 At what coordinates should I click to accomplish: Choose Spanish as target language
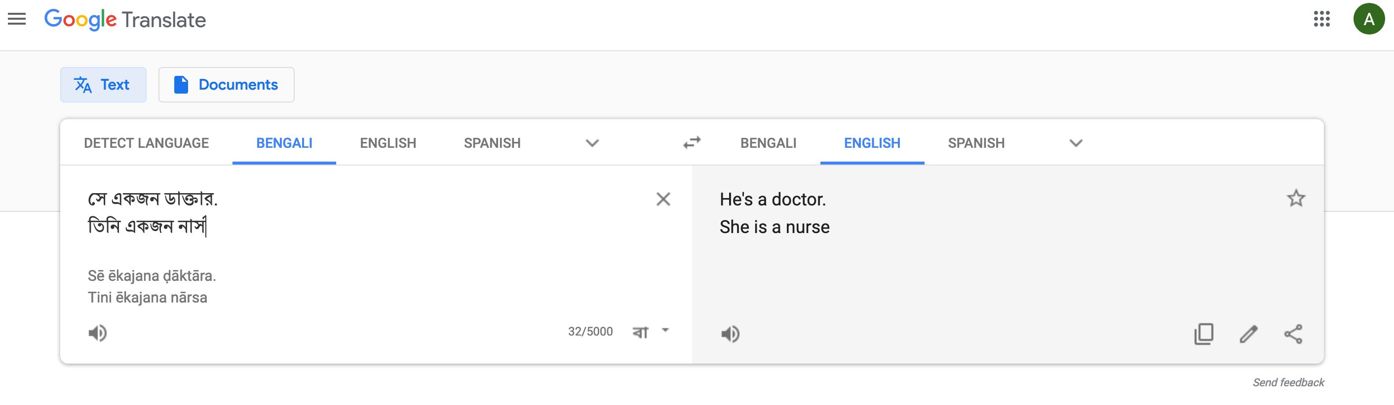(x=976, y=143)
